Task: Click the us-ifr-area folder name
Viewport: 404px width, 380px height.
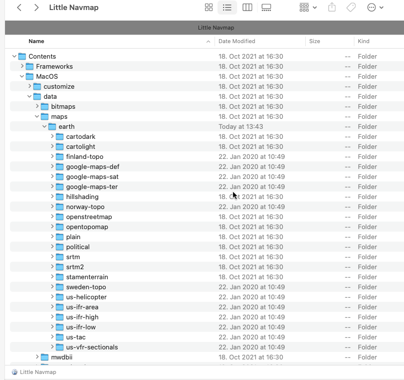Action: coord(82,307)
